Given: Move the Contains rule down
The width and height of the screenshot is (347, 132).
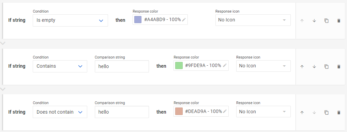Looking at the screenshot, I should [x=314, y=66].
